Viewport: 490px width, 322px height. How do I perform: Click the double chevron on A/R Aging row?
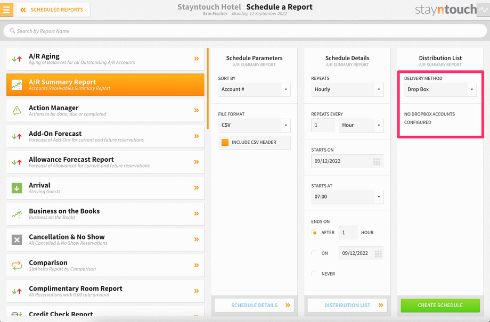coord(197,59)
